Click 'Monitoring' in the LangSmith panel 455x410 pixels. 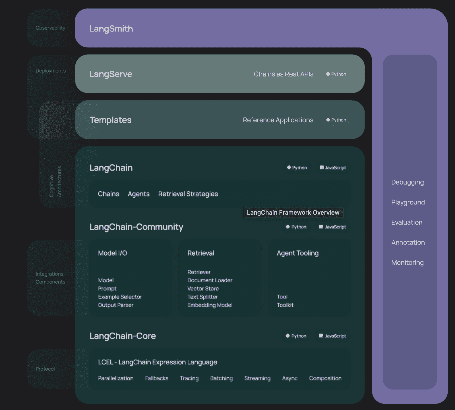408,263
